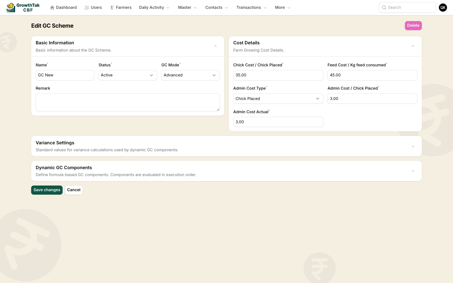Click the Farmers person icon
453x283 pixels.
pyautogui.click(x=112, y=8)
